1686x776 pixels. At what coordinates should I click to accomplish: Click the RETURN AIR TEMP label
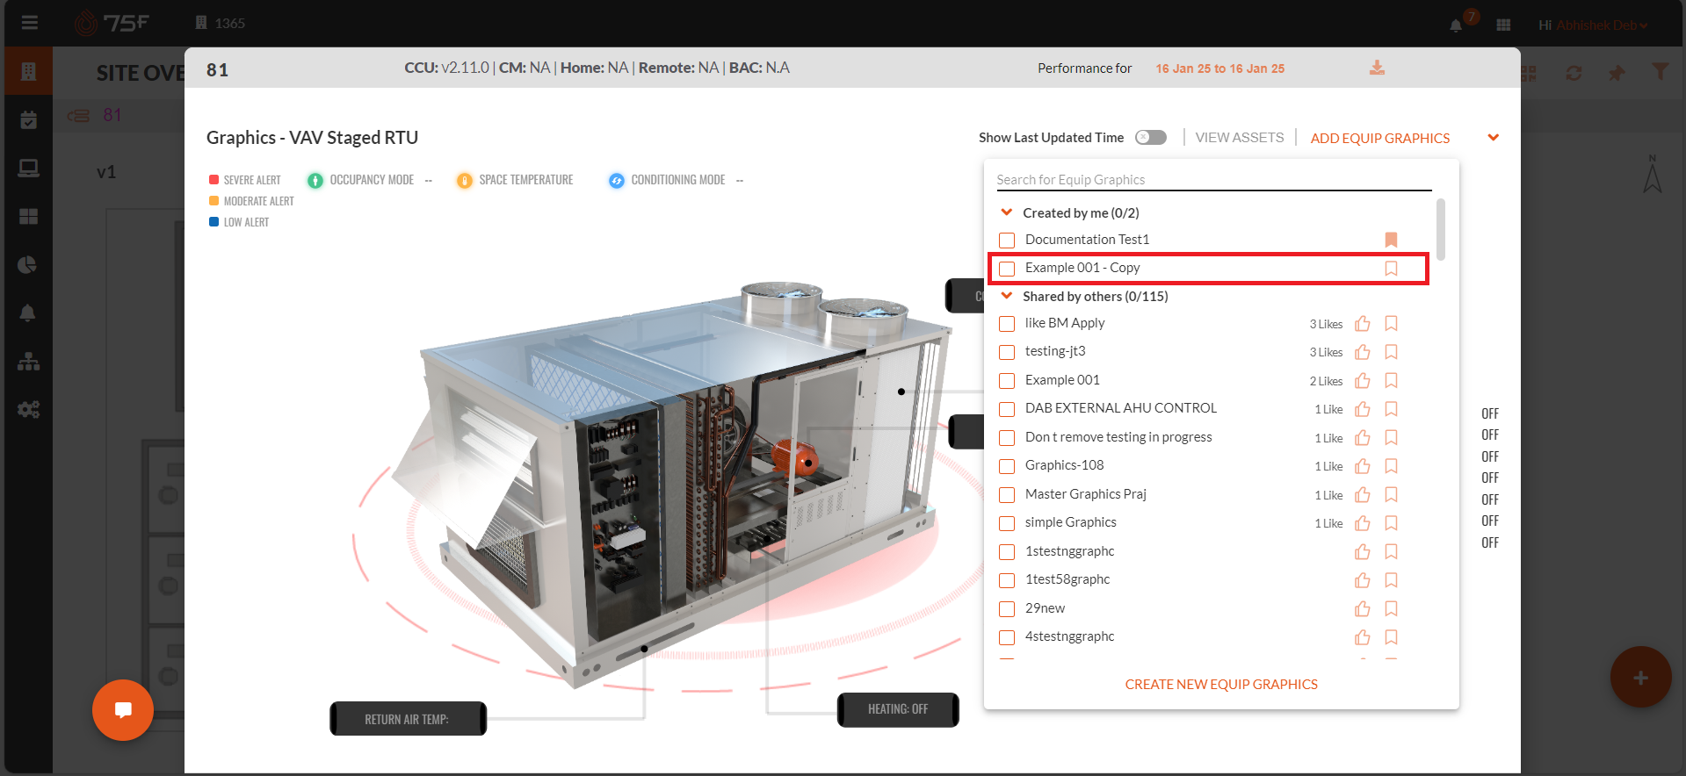[408, 719]
